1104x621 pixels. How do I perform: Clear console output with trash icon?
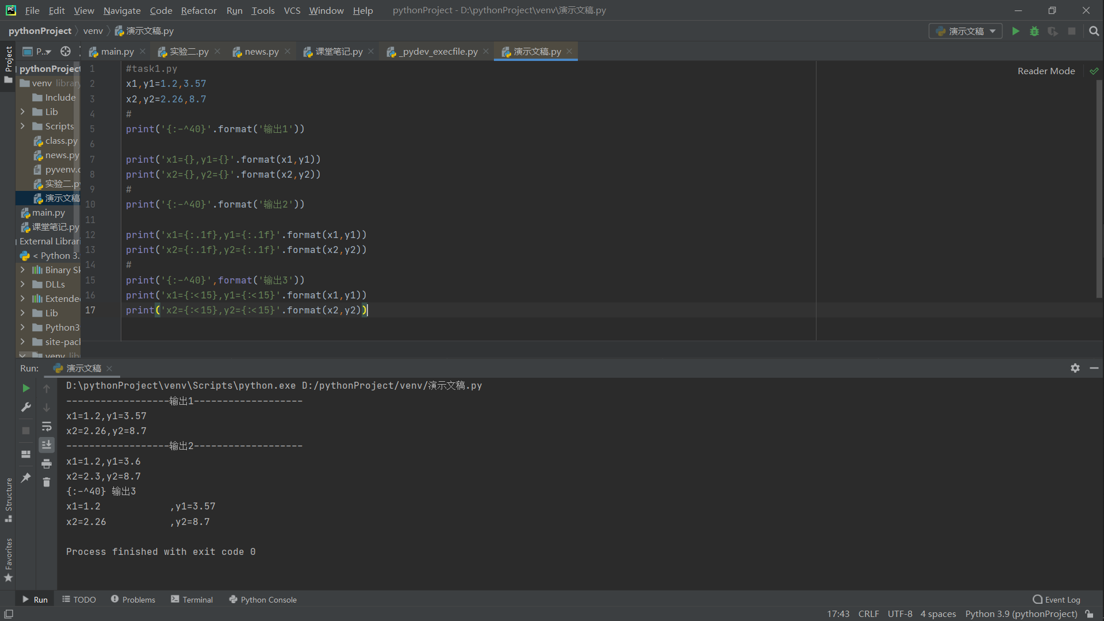tap(47, 482)
